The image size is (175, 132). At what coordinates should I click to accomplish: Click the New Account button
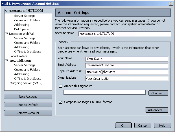(x=28, y=97)
